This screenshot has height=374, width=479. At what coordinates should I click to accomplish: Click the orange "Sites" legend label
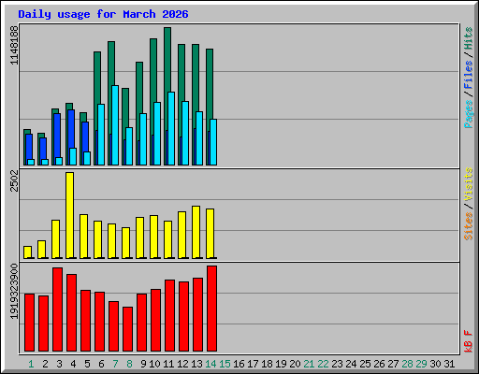[468, 226]
